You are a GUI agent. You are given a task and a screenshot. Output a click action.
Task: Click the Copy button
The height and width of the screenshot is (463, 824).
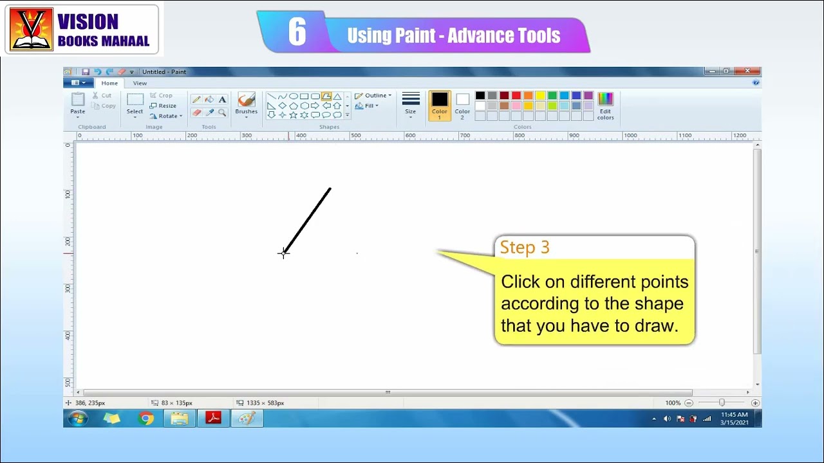[x=104, y=106]
